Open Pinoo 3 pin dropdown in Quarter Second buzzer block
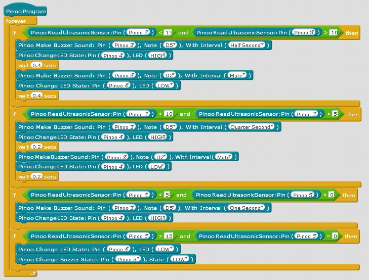The image size is (369, 280). pos(124,127)
